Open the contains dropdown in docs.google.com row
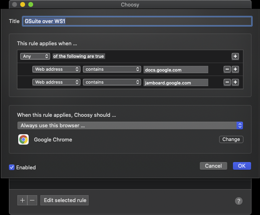This screenshot has height=215, width=260. tap(112, 69)
